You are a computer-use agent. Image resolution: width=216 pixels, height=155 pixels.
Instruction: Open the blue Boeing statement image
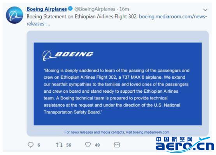pyautogui.click(x=118, y=84)
